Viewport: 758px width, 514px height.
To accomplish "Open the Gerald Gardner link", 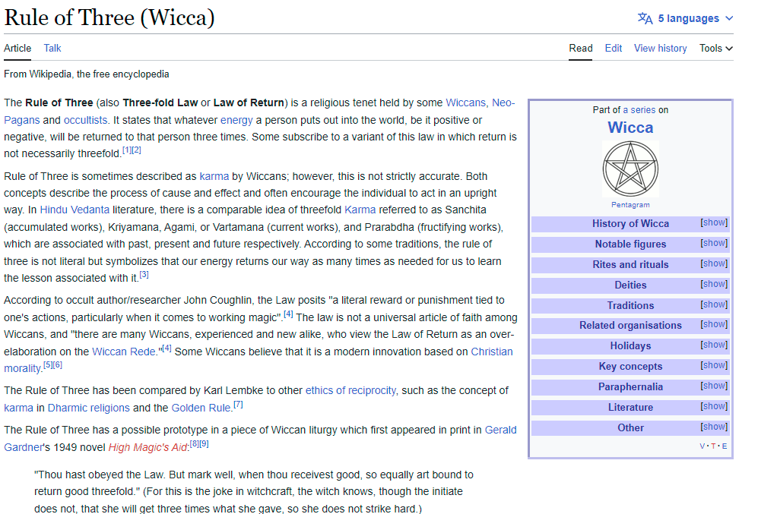I will pos(500,430).
